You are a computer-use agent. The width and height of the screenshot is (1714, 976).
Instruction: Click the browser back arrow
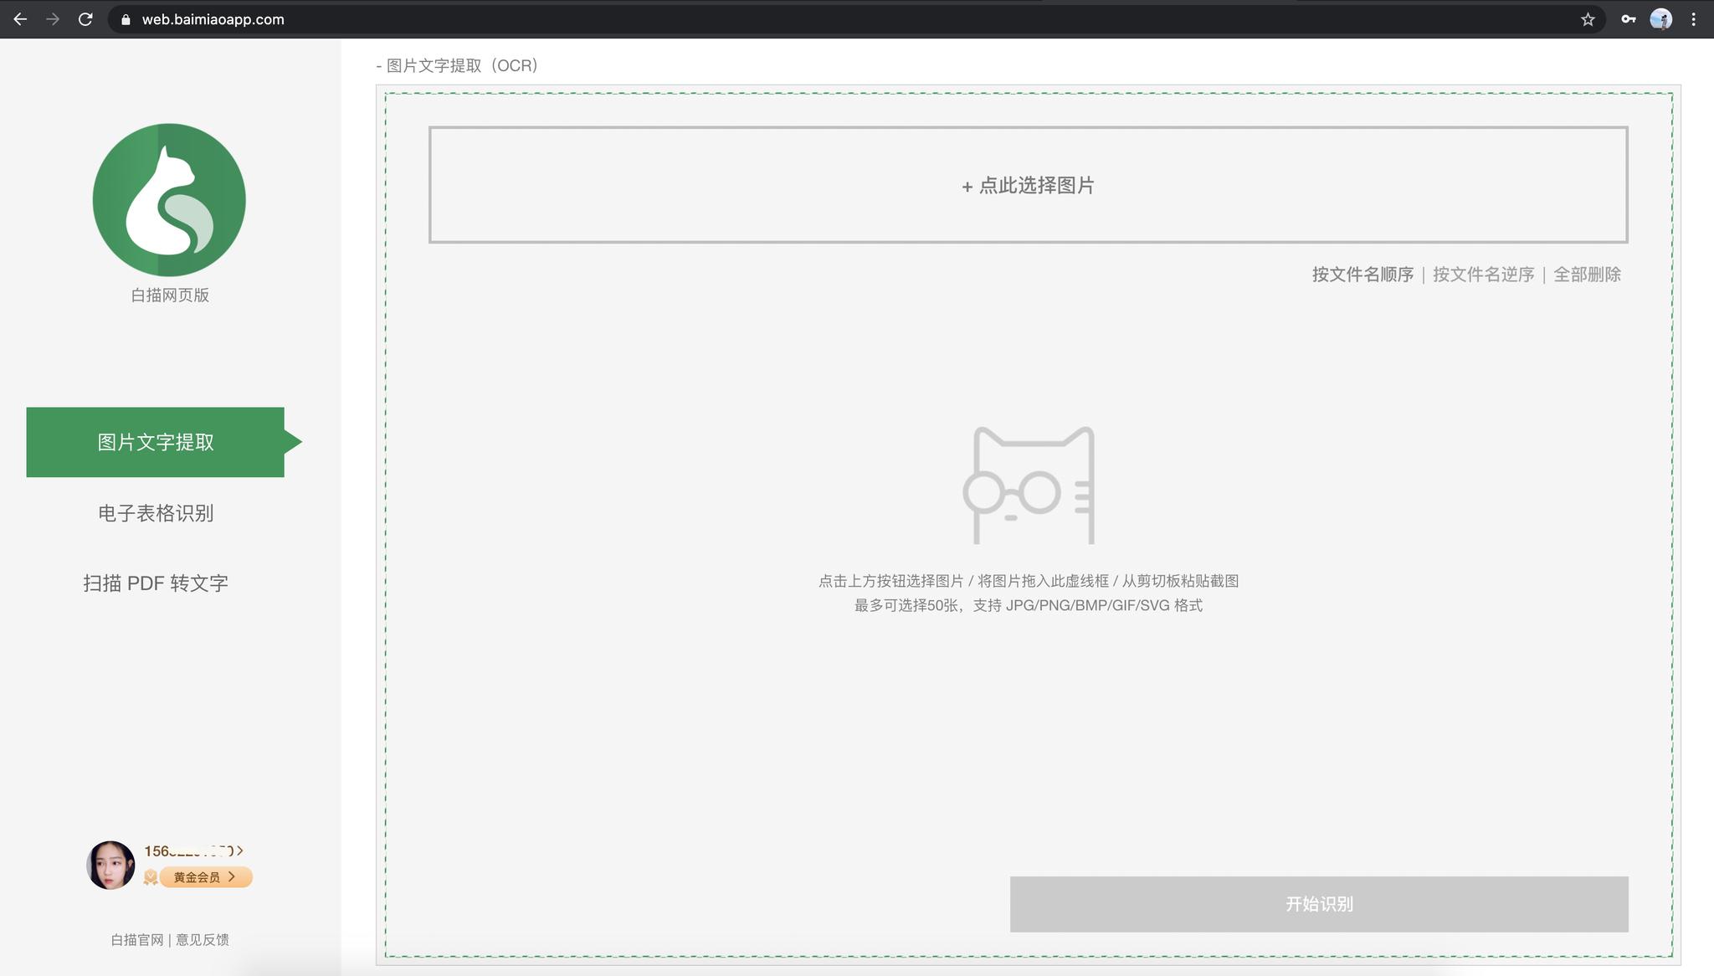click(x=20, y=19)
